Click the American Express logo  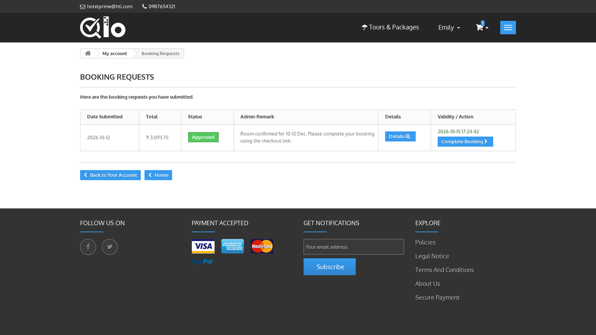[232, 246]
